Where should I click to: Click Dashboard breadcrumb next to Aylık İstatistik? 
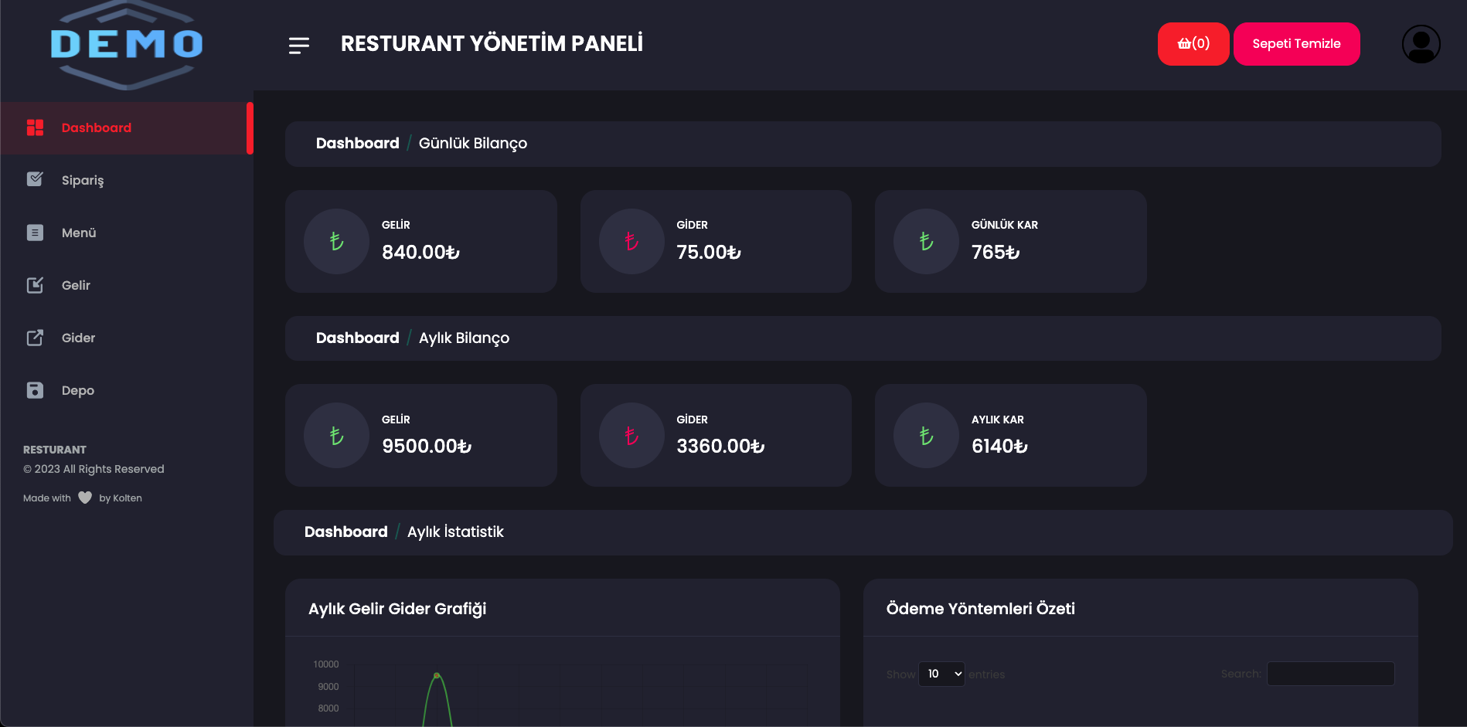click(346, 532)
